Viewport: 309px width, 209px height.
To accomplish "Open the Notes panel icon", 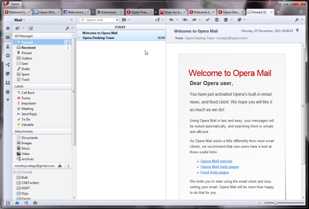I will (x=8, y=73).
